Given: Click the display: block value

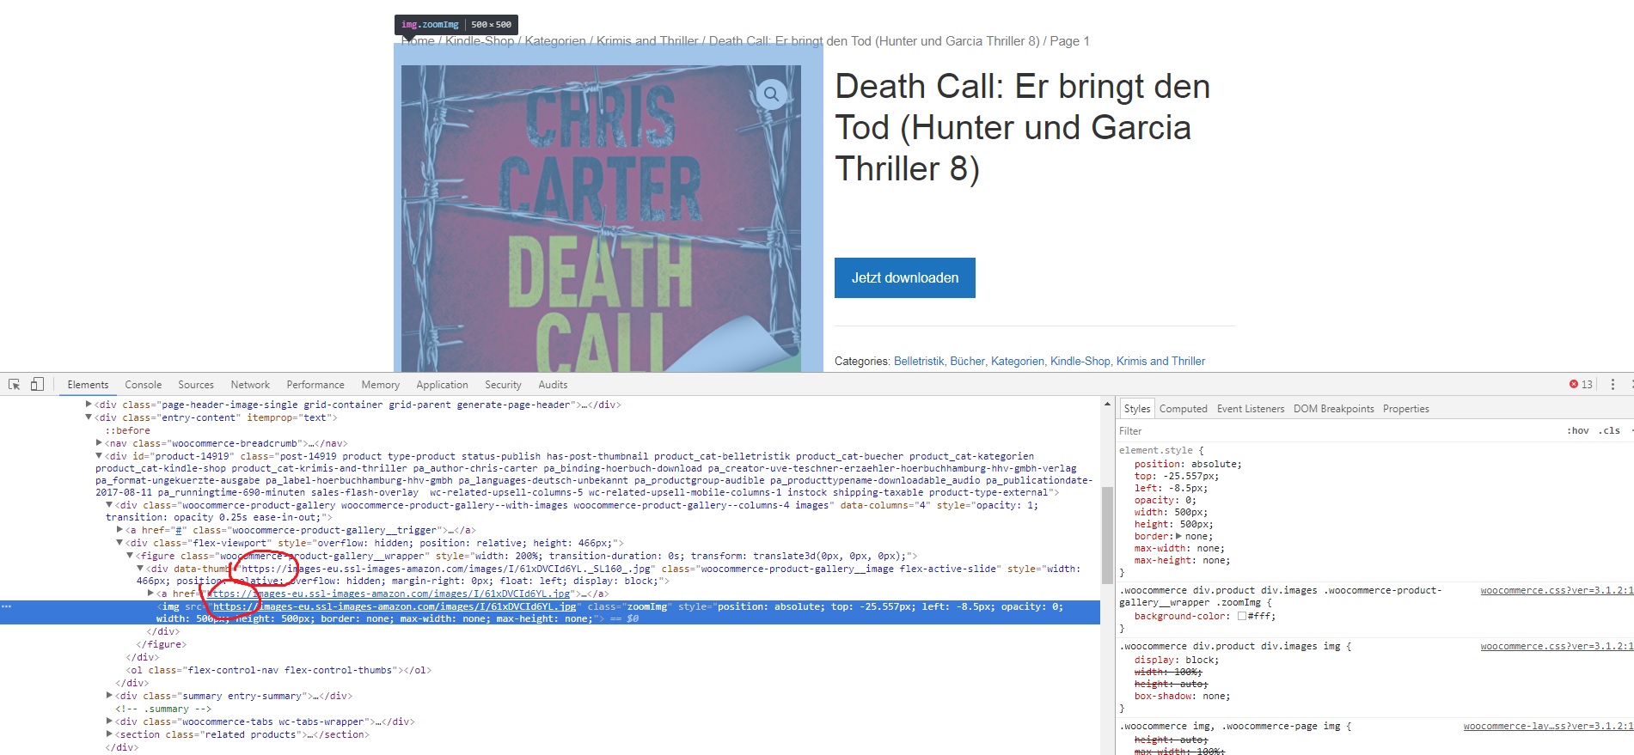Looking at the screenshot, I should 1202,661.
